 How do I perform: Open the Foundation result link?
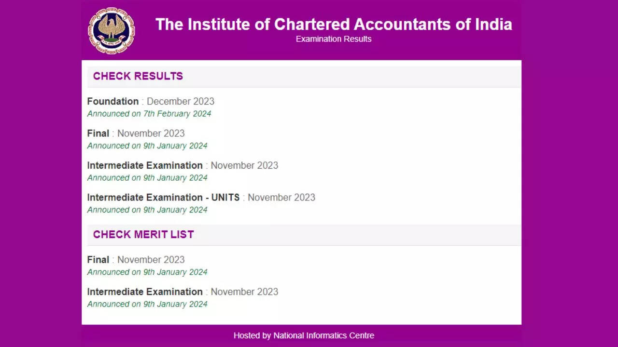pyautogui.click(x=112, y=101)
